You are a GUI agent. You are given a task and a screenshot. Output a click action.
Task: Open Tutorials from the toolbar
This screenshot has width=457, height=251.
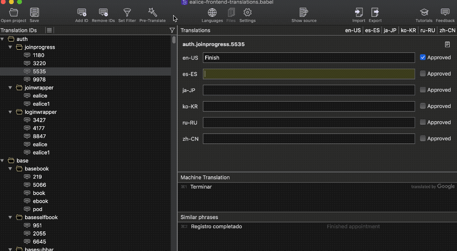coord(424,12)
